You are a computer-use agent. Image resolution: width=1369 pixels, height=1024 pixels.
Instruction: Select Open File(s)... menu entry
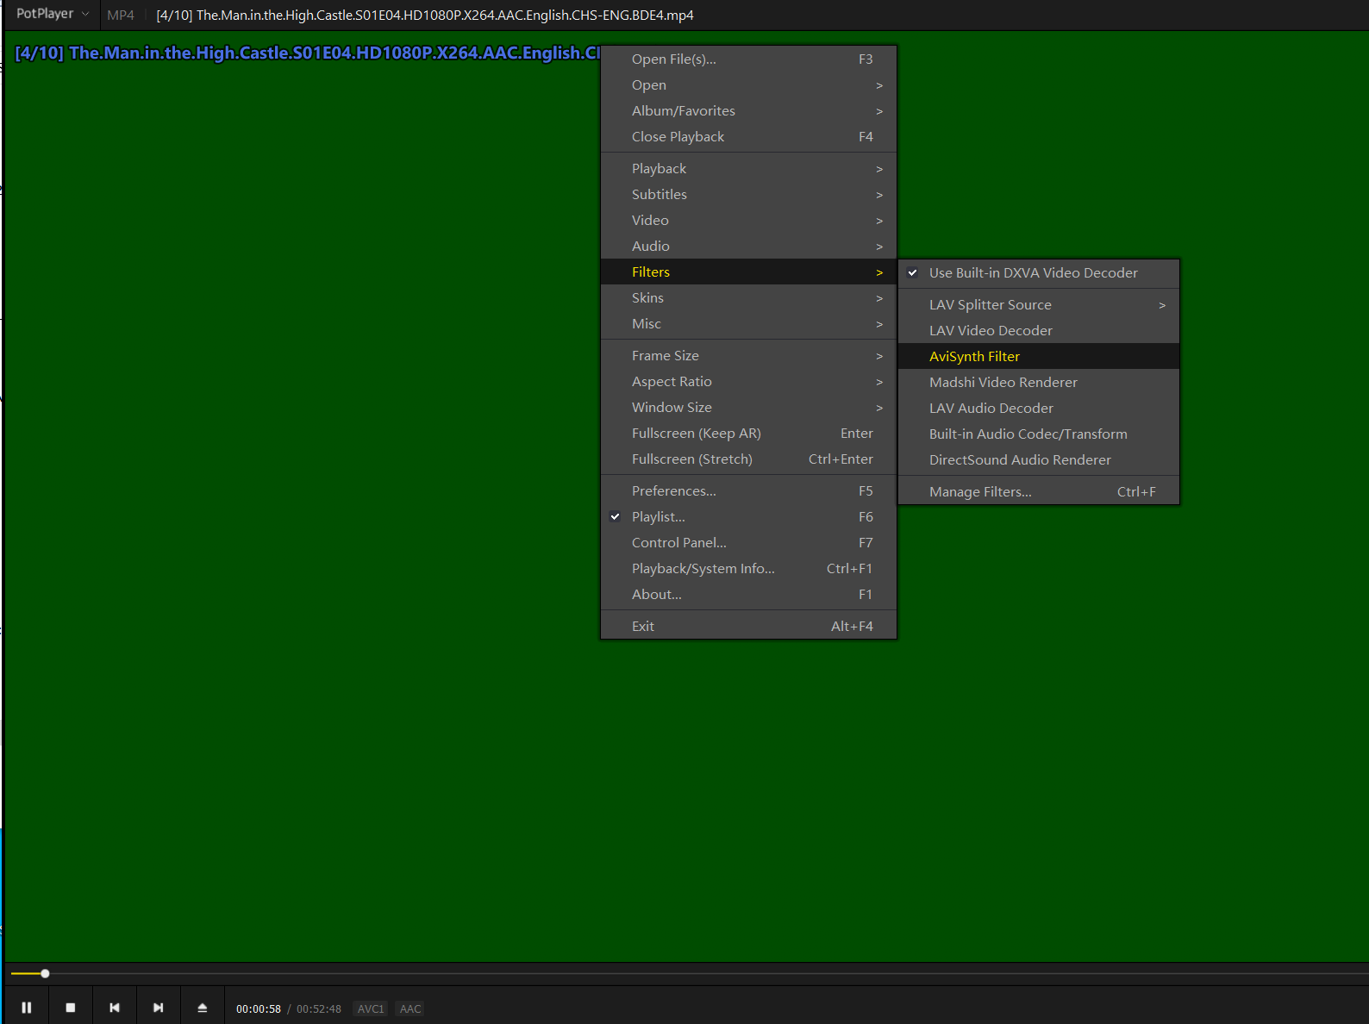(x=748, y=59)
